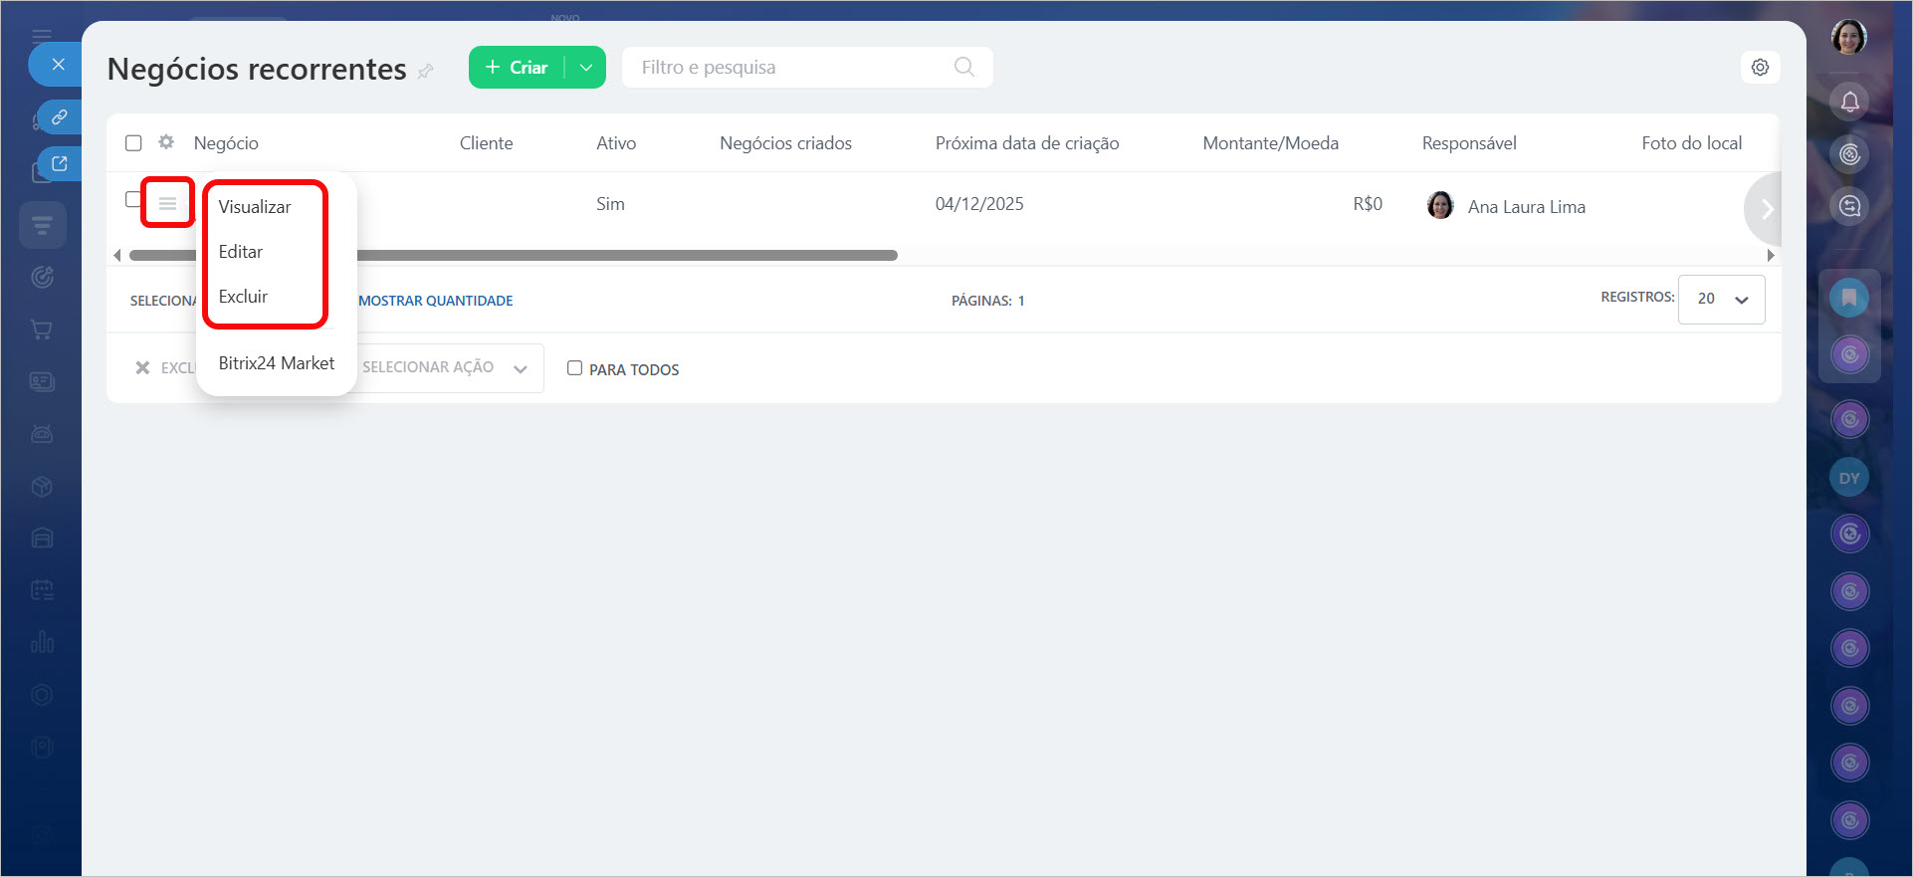
Task: Choose Visualizar from the context menu
Action: click(255, 207)
